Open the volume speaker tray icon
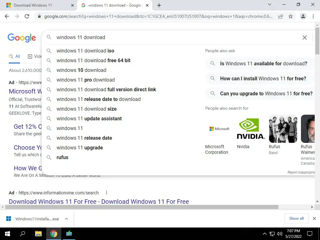 280,234
